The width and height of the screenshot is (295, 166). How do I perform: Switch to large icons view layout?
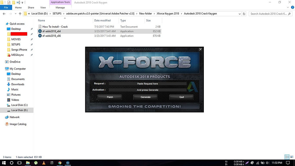(292, 157)
